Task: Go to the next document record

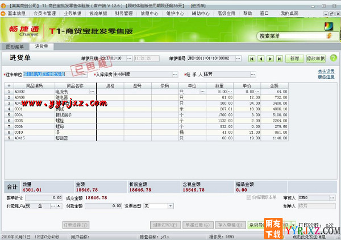Action: point(269,59)
